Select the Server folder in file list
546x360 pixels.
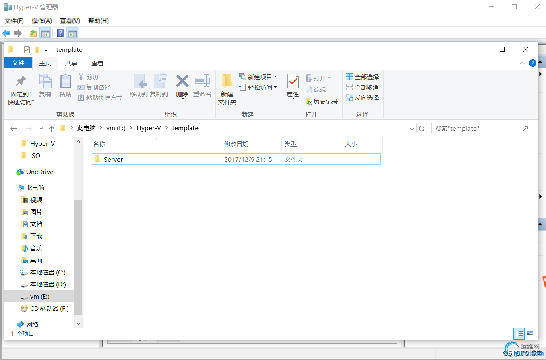[236, 159]
